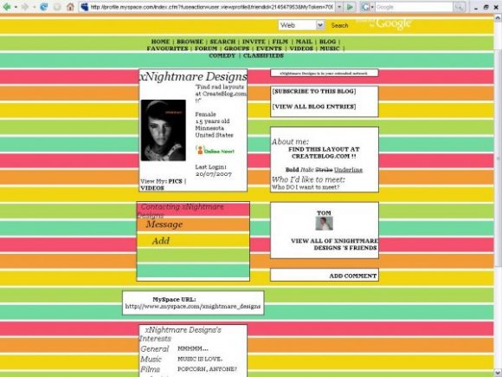Open friend TOM's name link
Viewport: 502px width, 377px height.
[324, 213]
